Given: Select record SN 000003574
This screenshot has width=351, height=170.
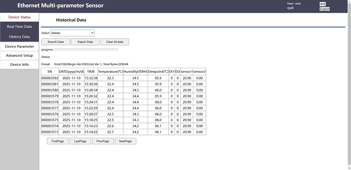Looking at the screenshot, I should point(50,126).
